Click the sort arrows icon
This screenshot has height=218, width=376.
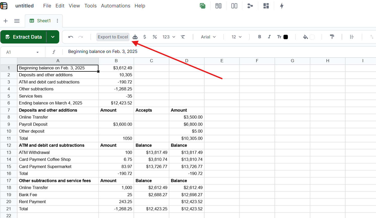pos(372,37)
